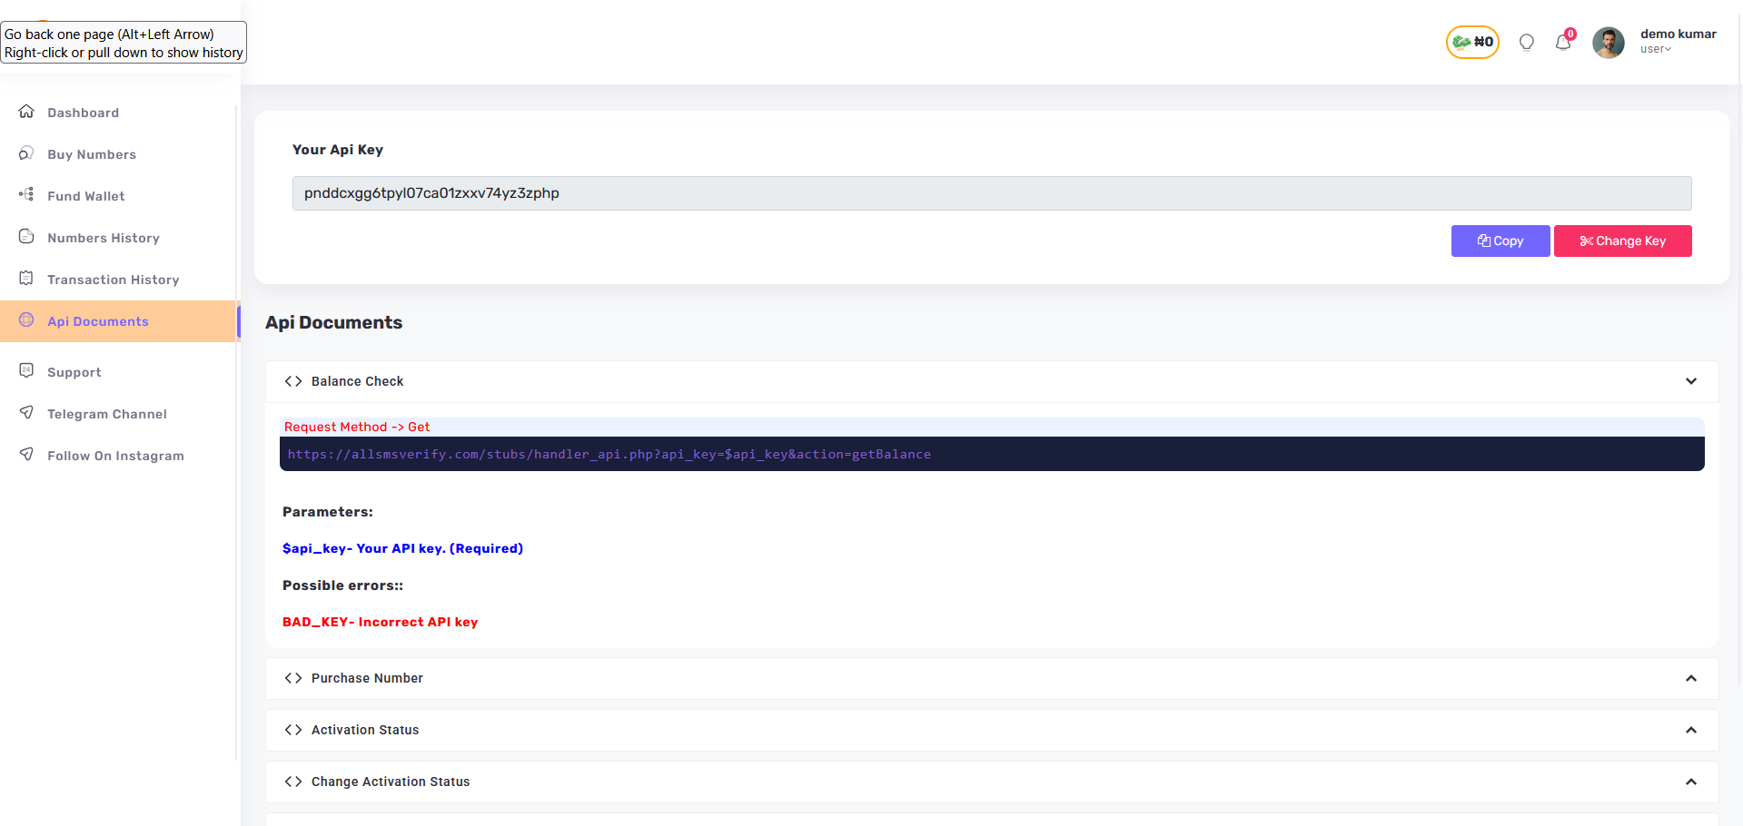The height and width of the screenshot is (826, 1743).
Task: Click the Numbers History sidebar icon
Action: pyautogui.click(x=26, y=237)
